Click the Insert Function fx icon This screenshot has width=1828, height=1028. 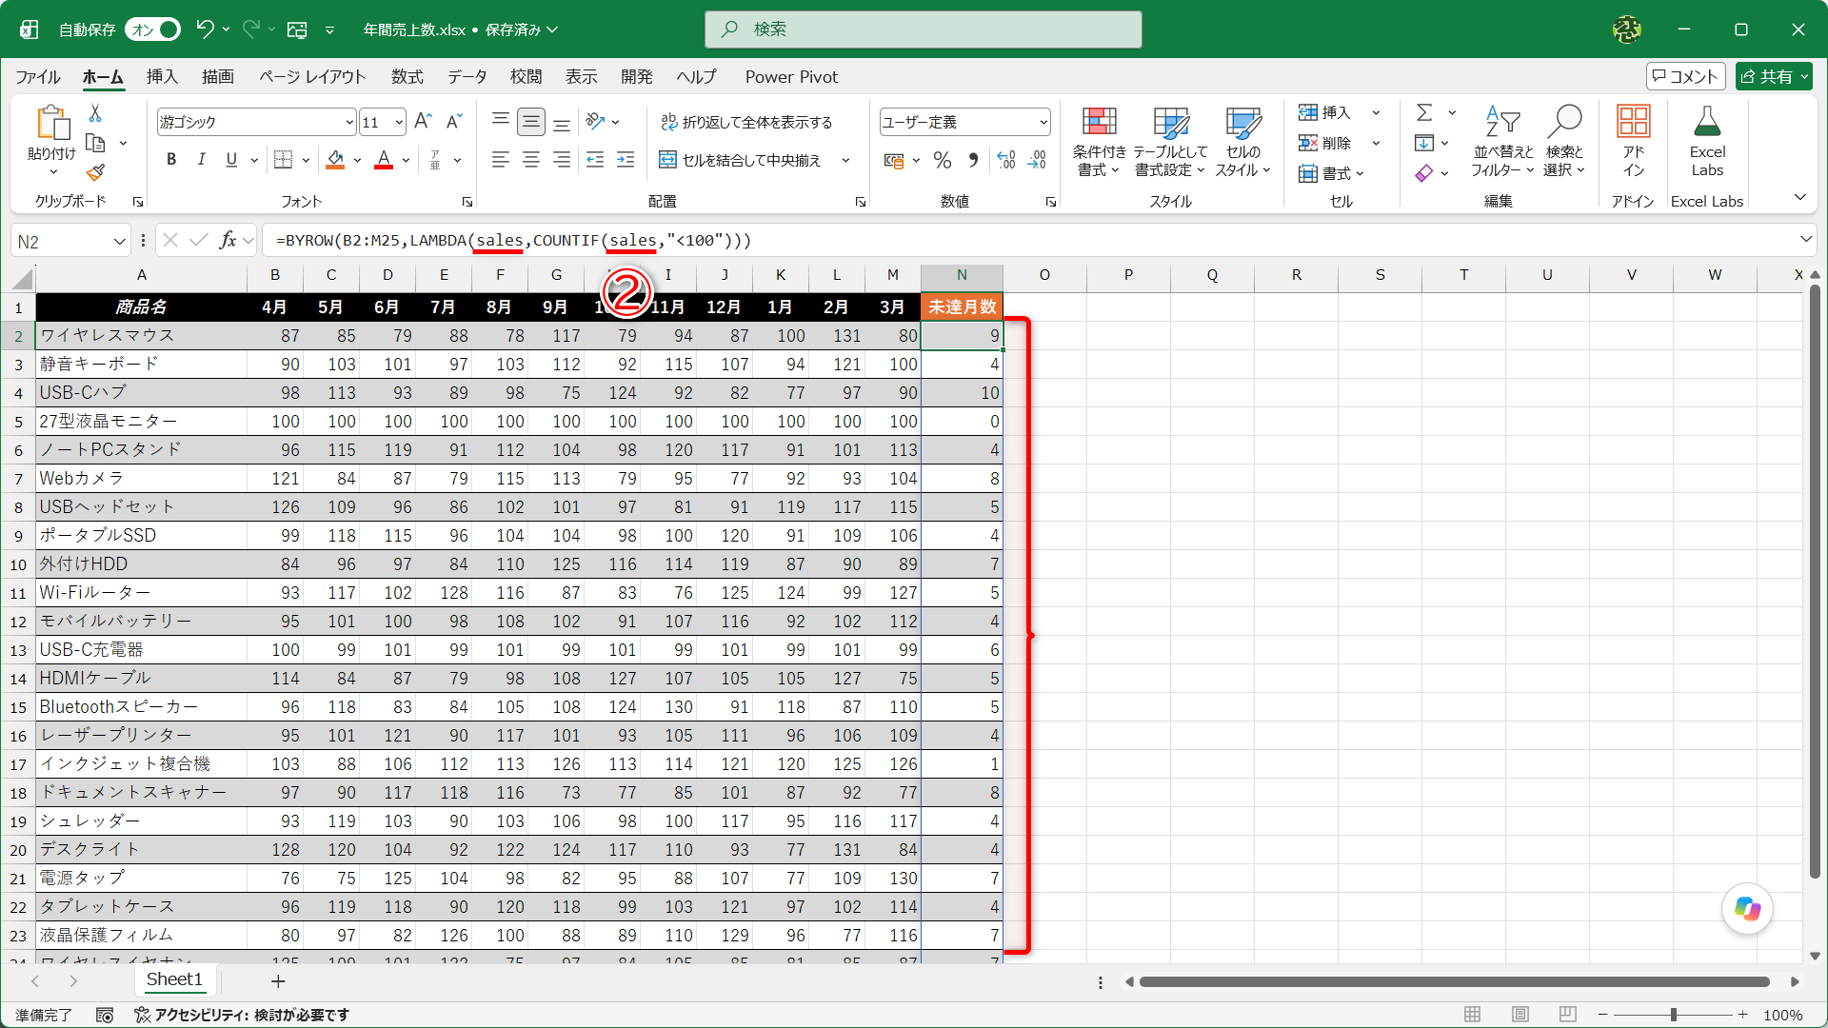click(x=228, y=241)
